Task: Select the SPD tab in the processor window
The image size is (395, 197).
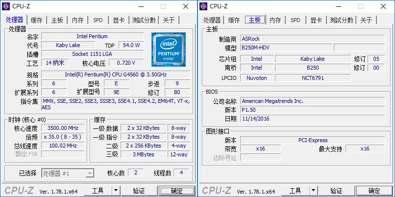Action: click(98, 20)
